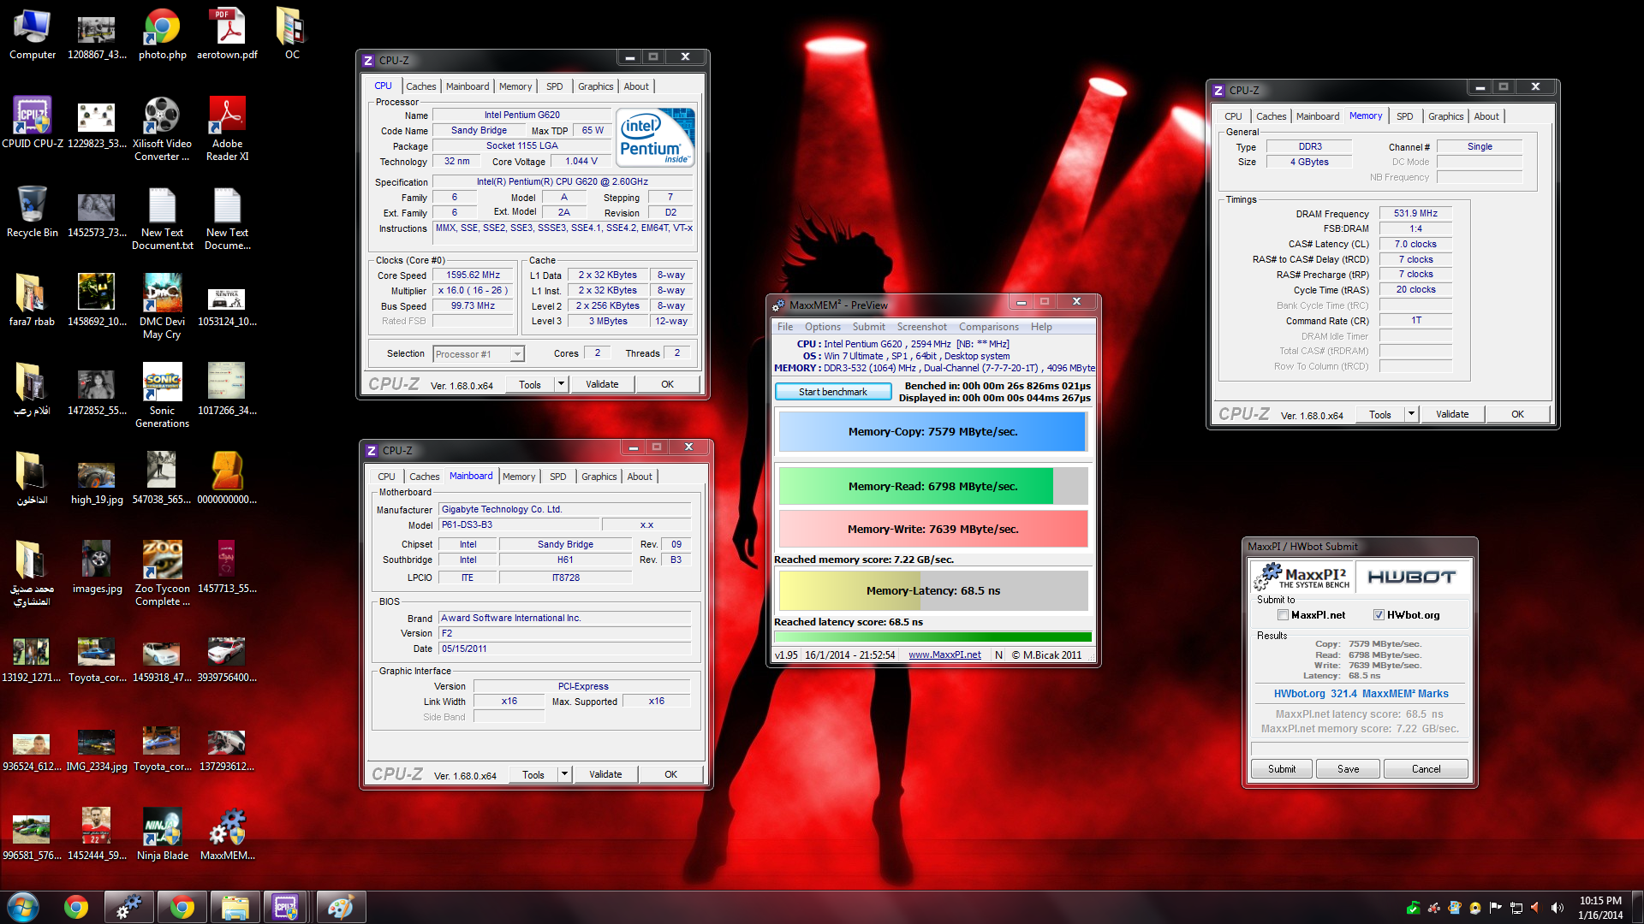This screenshot has width=1644, height=924.
Task: Click the HWbot.org 321.4 MaxxMEM² Marks text
Action: (1361, 694)
